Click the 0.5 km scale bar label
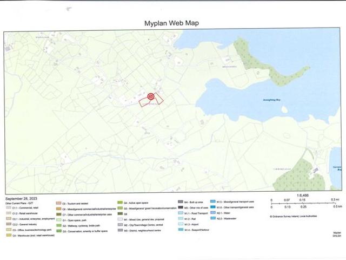This screenshot has width=346, height=260. pos(337,207)
